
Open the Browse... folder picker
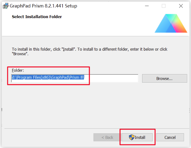[x=165, y=78]
